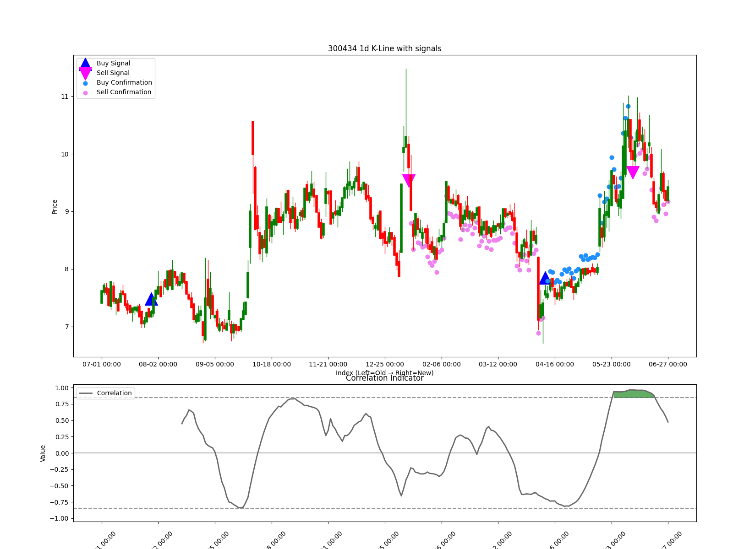The image size is (733, 549).
Task: Click the correlation axis tick '0.00'
Action: 61,453
